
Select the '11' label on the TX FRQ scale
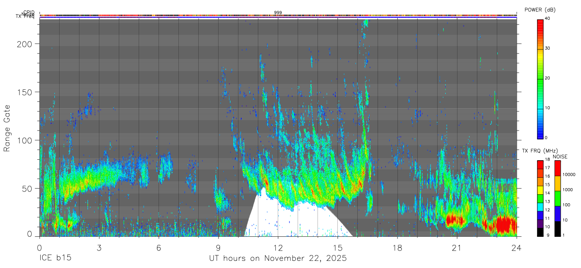click(x=547, y=218)
